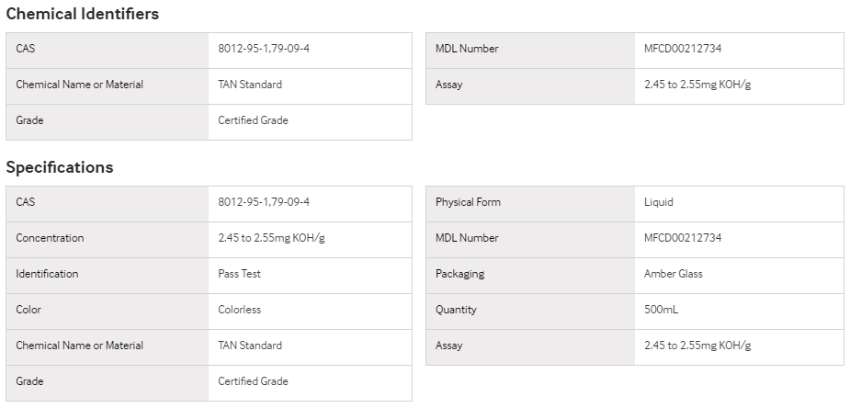This screenshot has height=408, width=850.
Task: Click the Colorless color value
Action: (x=239, y=310)
